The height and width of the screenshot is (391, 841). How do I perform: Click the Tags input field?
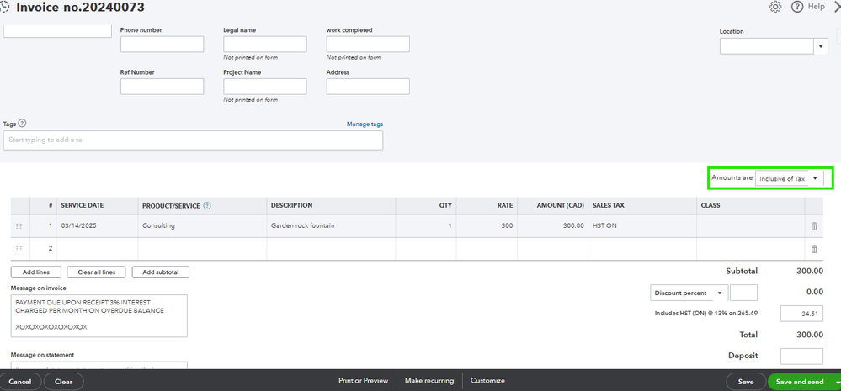[194, 140]
